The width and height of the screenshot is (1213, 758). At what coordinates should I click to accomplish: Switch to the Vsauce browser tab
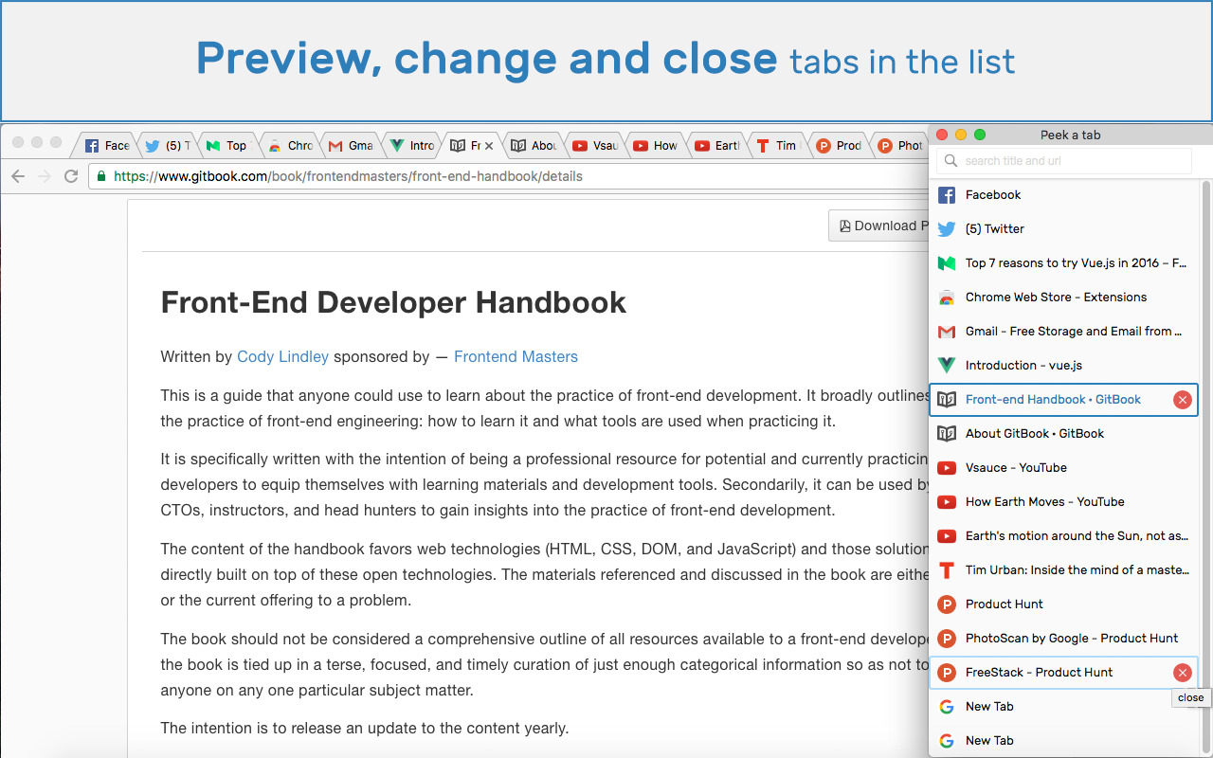[596, 145]
